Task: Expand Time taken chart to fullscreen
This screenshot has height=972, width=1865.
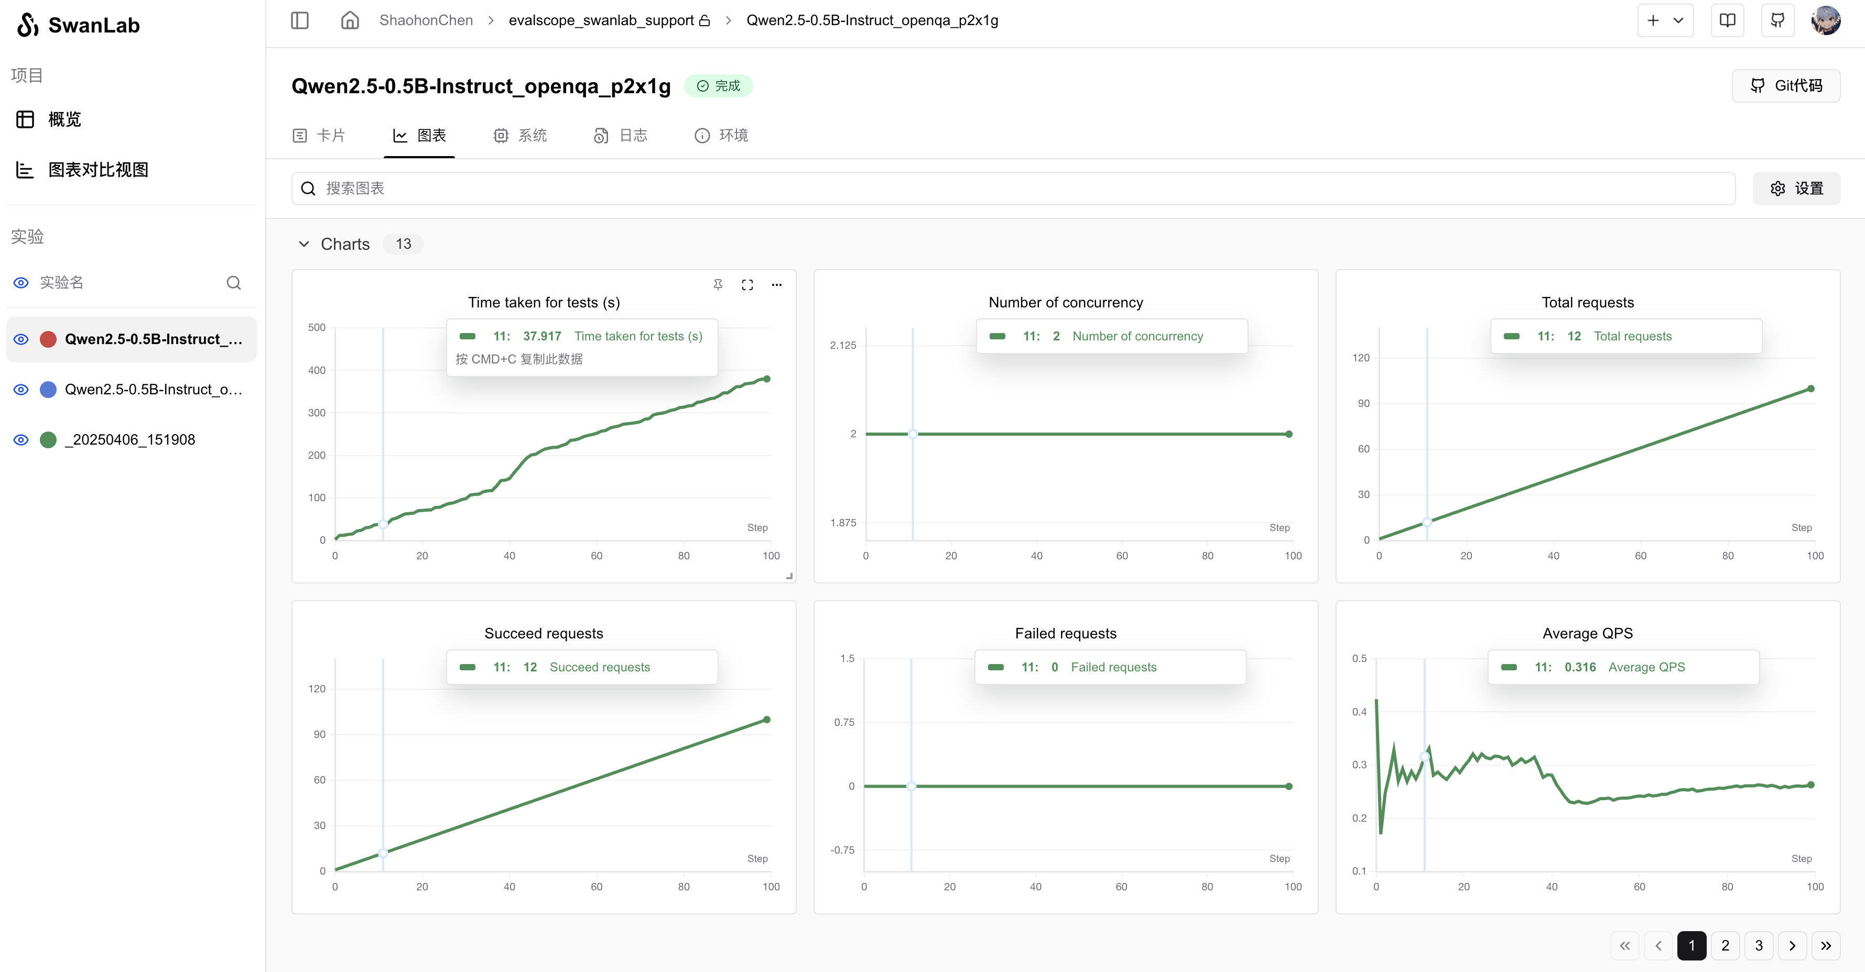Action: (747, 285)
